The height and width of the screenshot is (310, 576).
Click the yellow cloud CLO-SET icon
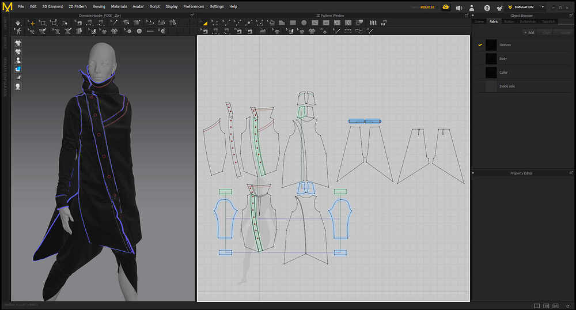point(446,7)
